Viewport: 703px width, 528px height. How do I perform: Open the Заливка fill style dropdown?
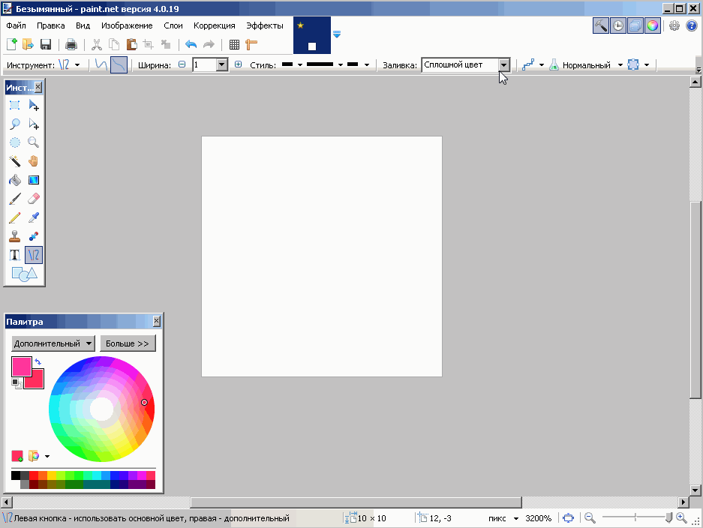pyautogui.click(x=503, y=65)
